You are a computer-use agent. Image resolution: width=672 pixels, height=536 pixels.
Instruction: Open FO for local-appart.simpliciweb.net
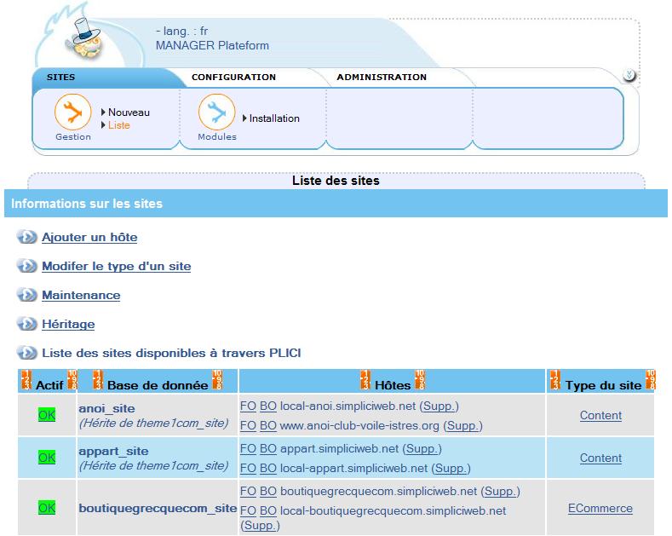coord(248,468)
